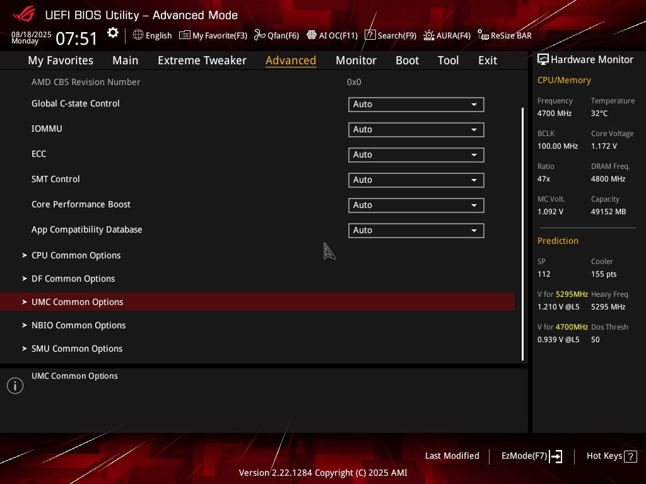Click the Version 2.22.1284 copyright text

323,473
